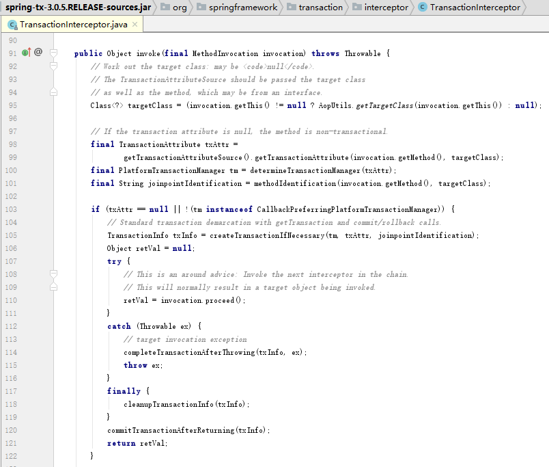The width and height of the screenshot is (549, 467).
Task: Close the TransactionInterceptor.java tab
Action: 135,25
